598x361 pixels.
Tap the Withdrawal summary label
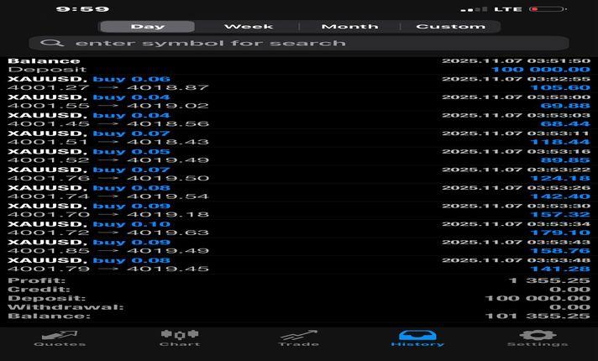(x=66, y=307)
